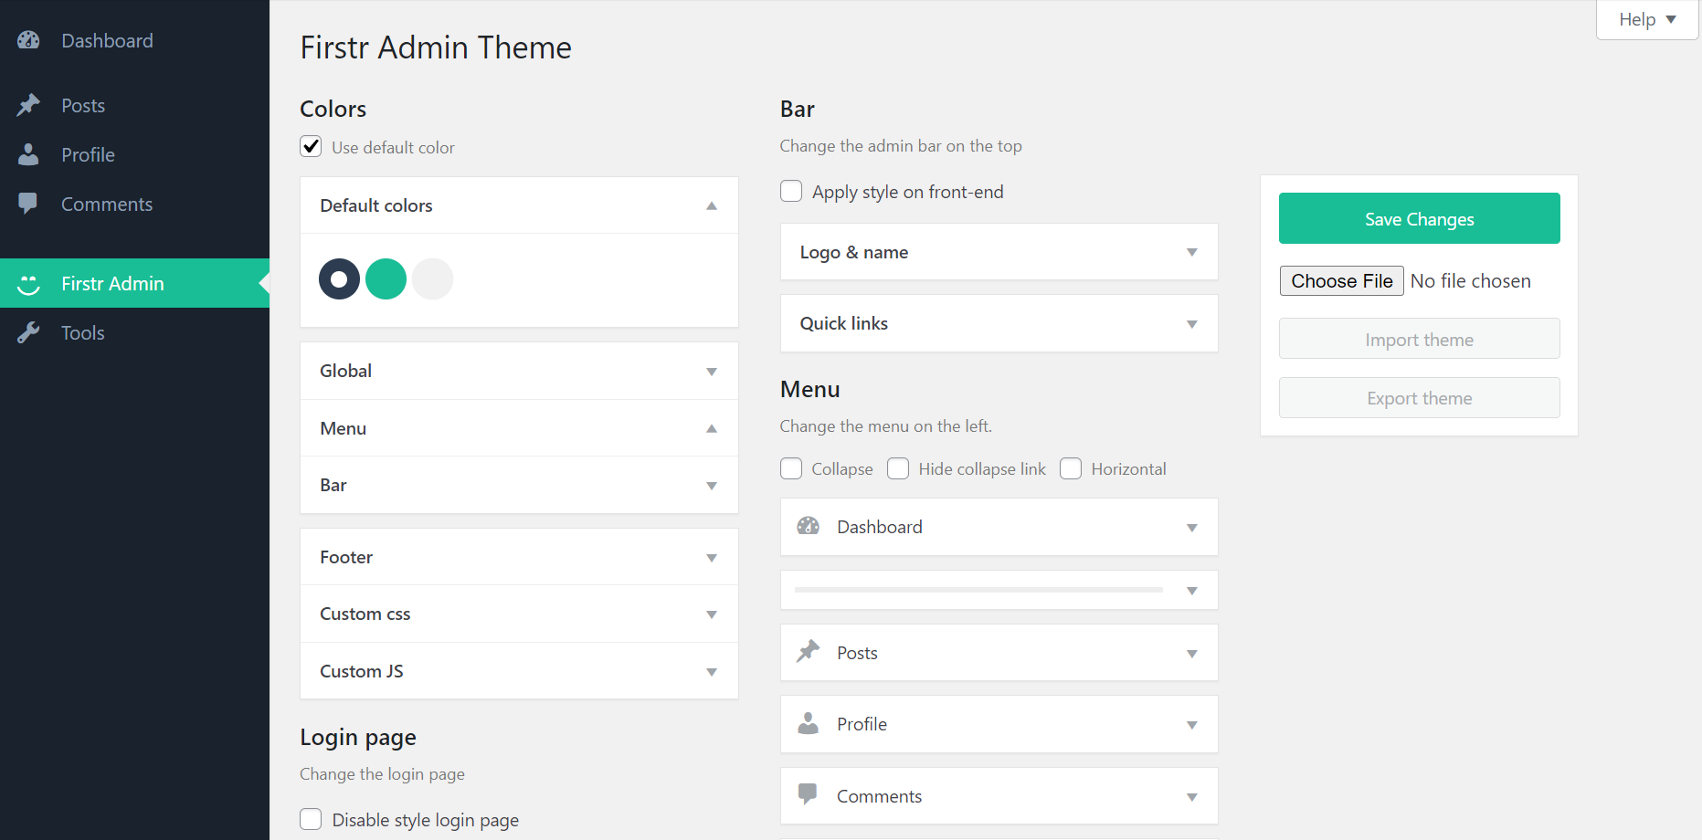The width and height of the screenshot is (1702, 840).
Task: Enable Apply style on front-end
Action: click(790, 191)
